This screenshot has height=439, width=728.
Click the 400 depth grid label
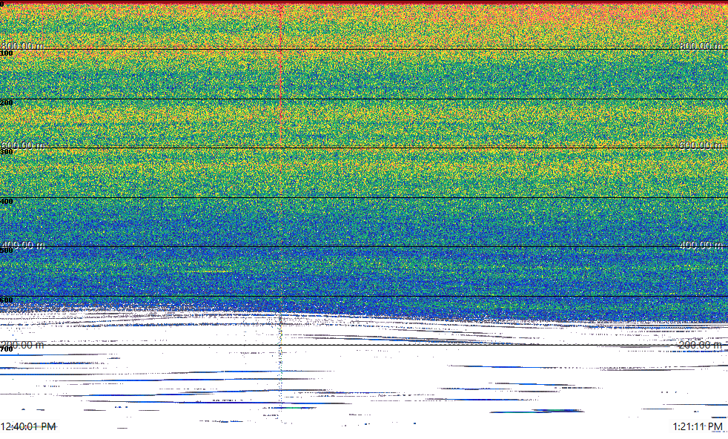(x=7, y=201)
